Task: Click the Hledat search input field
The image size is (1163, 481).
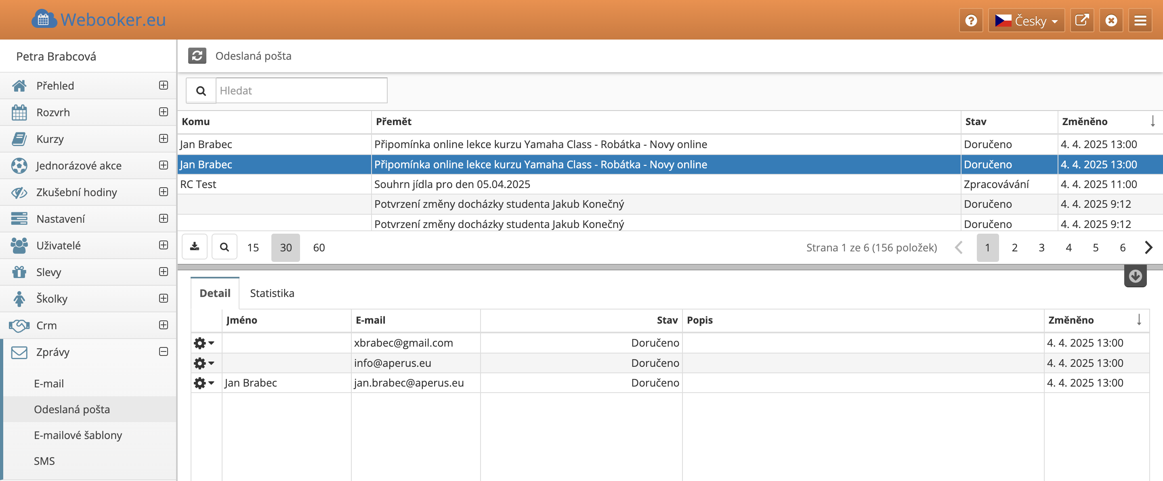Action: (301, 91)
